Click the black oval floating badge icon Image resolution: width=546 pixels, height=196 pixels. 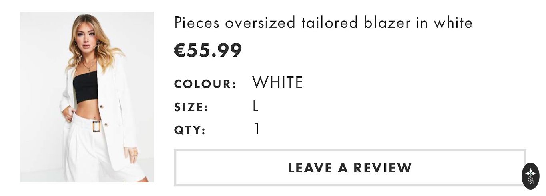point(530,176)
